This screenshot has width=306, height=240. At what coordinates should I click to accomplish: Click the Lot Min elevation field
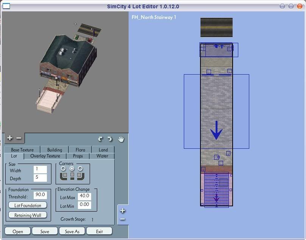coord(84,205)
